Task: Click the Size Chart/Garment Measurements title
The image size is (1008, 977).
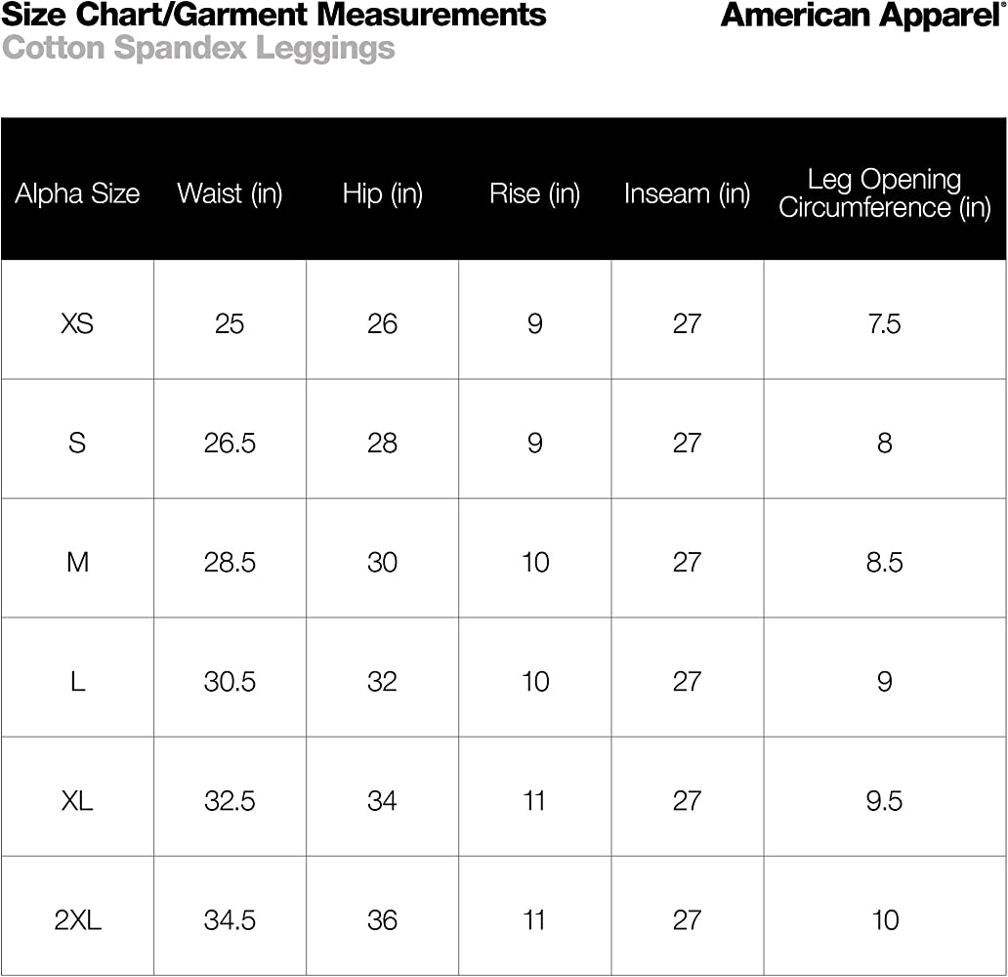Action: pyautogui.click(x=273, y=15)
